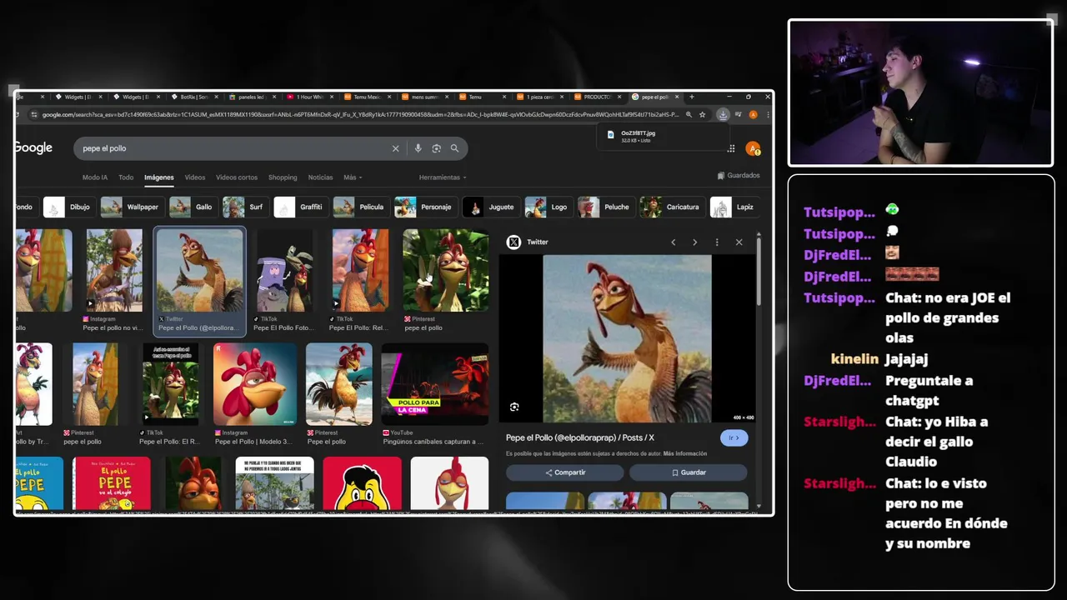This screenshot has height=600, width=1067.
Task: Open the Google apps grid icon
Action: pos(731,149)
